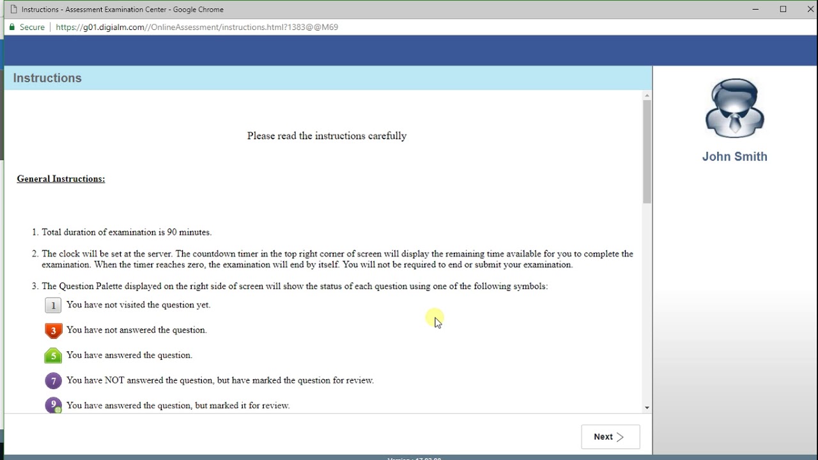Viewport: 818px width, 460px height.
Task: Click 'Please read the instructions carefully' text
Action: 327,135
